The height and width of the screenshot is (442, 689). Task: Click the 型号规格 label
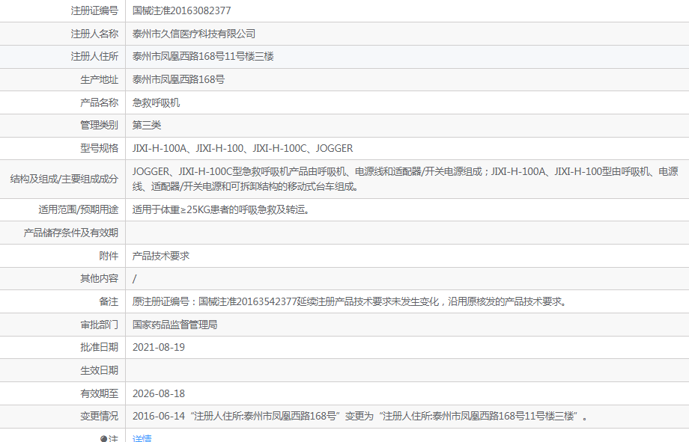coord(100,148)
